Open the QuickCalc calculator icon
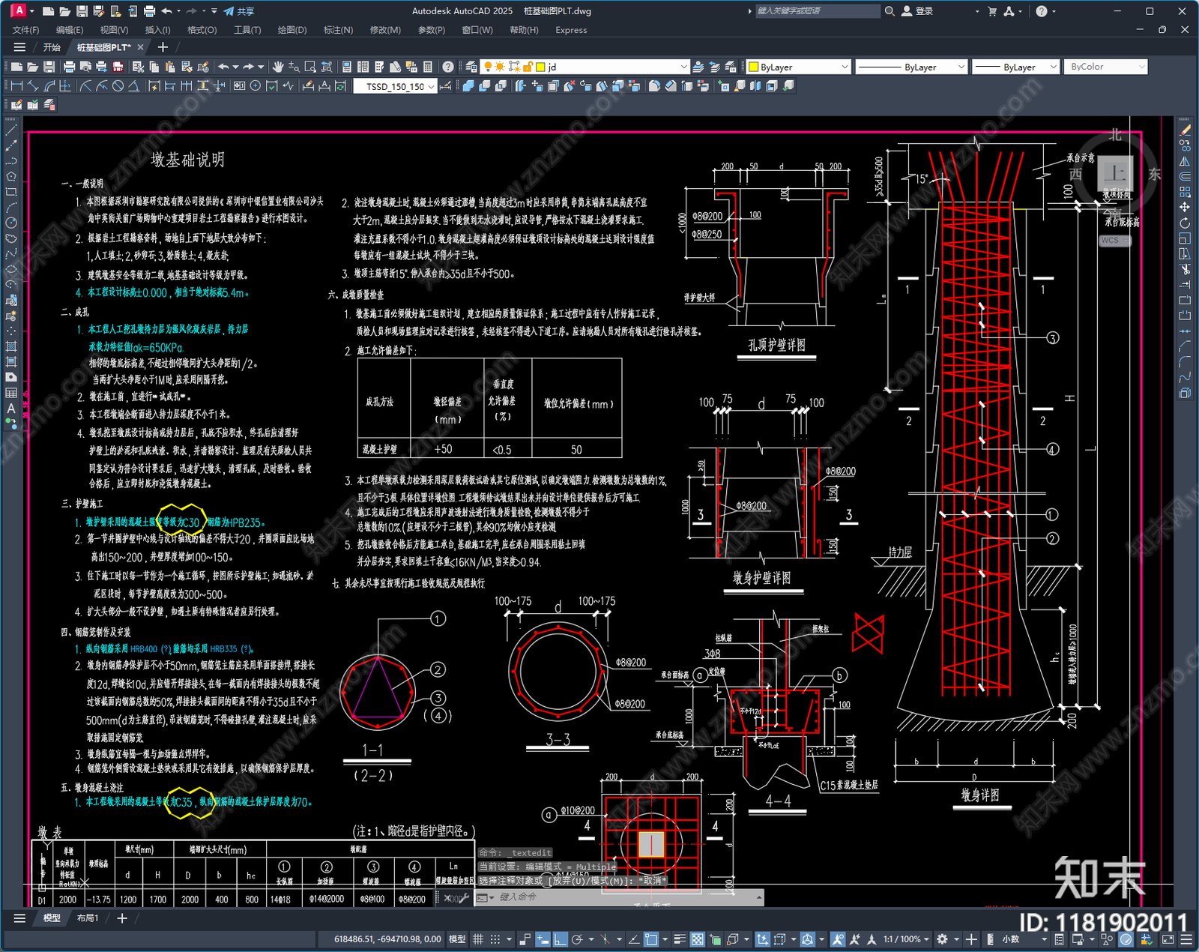This screenshot has width=1199, height=952. (428, 67)
